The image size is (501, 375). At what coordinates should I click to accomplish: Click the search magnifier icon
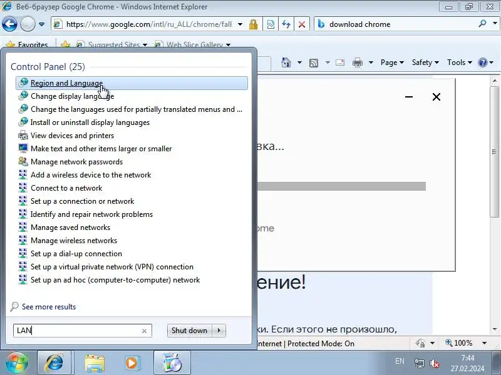coord(482,24)
